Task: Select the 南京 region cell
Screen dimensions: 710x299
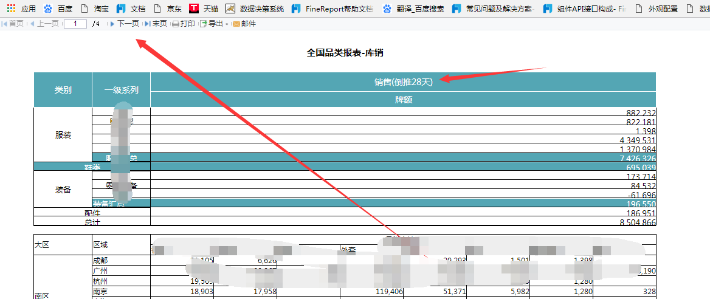Action: click(x=122, y=291)
